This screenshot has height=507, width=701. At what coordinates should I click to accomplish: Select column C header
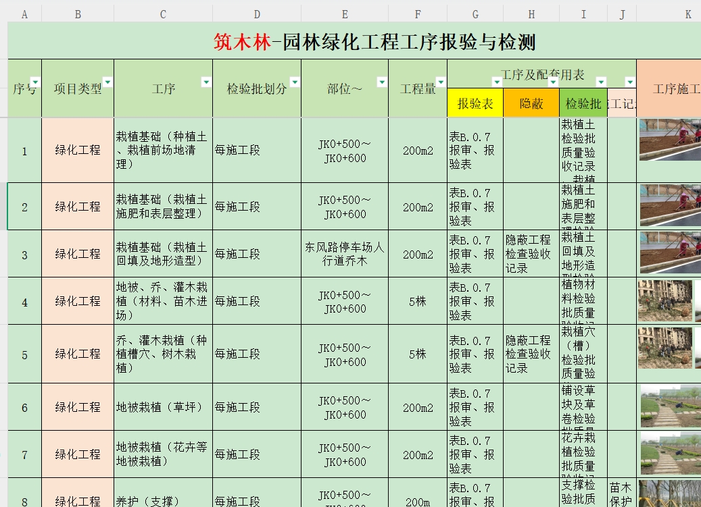(163, 14)
